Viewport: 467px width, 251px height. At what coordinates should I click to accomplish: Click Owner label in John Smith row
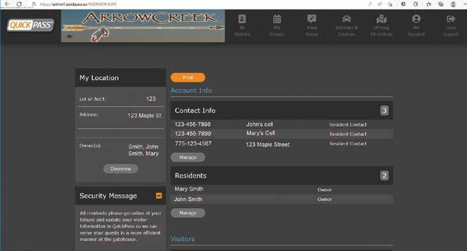pos(324,199)
